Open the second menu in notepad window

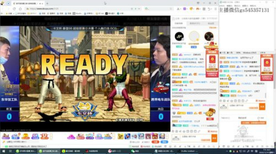coord(230,6)
